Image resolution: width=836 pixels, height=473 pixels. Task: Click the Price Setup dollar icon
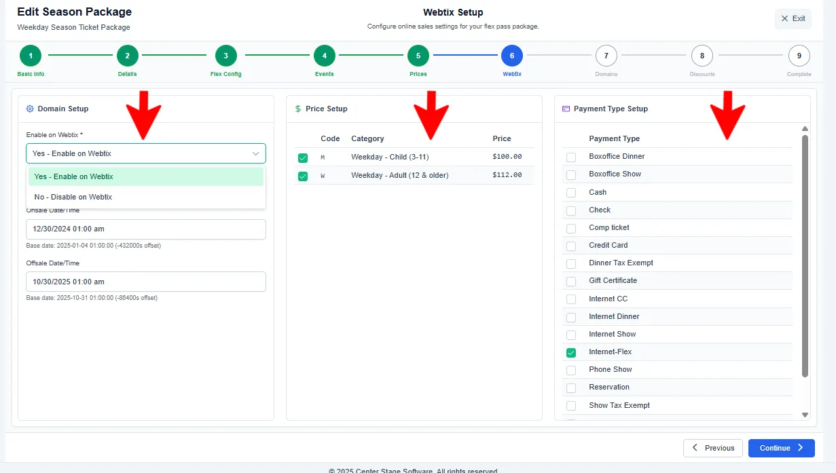(298, 109)
